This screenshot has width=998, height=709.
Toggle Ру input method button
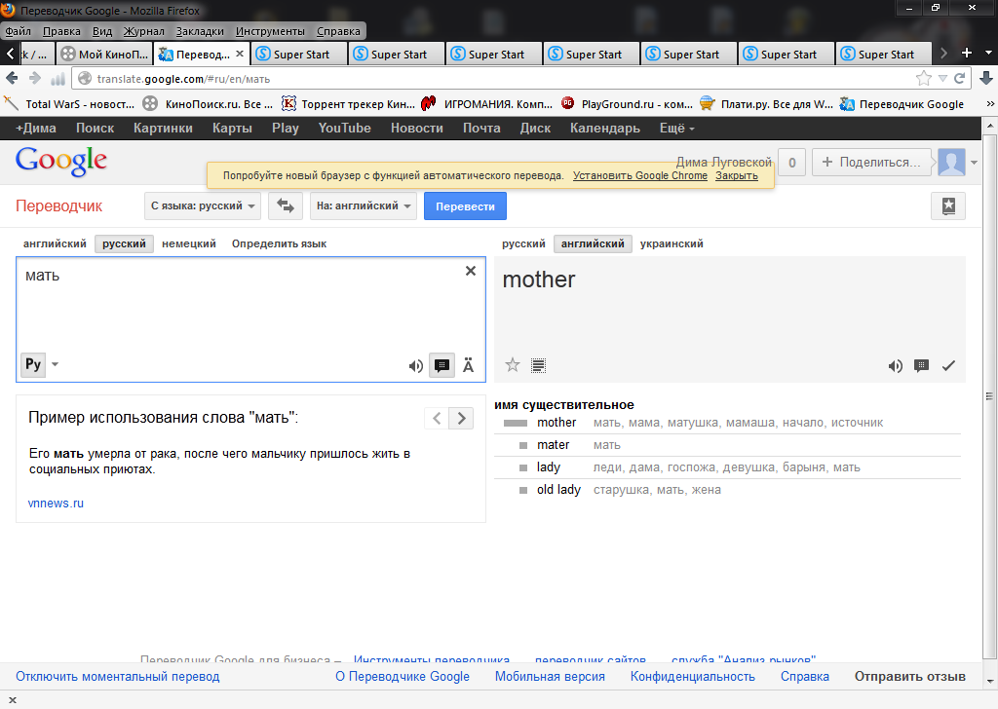33,364
